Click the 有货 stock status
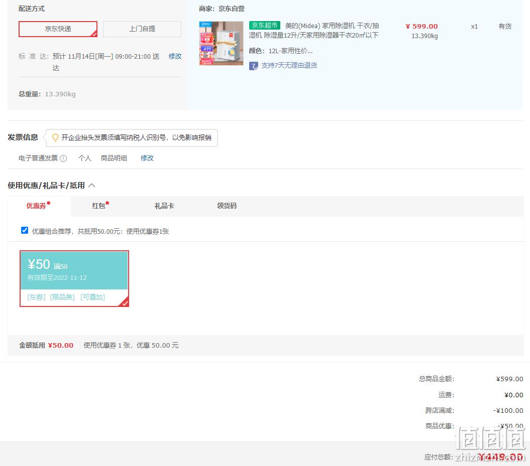The width and height of the screenshot is (530, 466). coord(505,26)
